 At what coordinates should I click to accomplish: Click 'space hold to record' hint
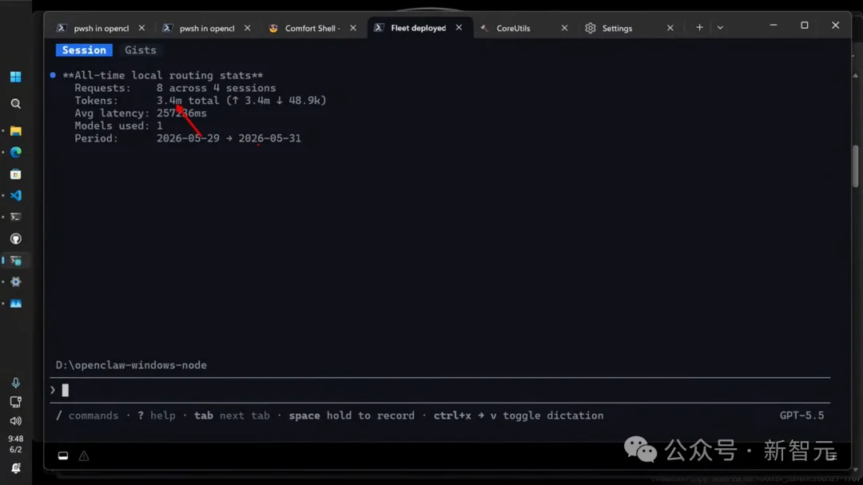(352, 415)
